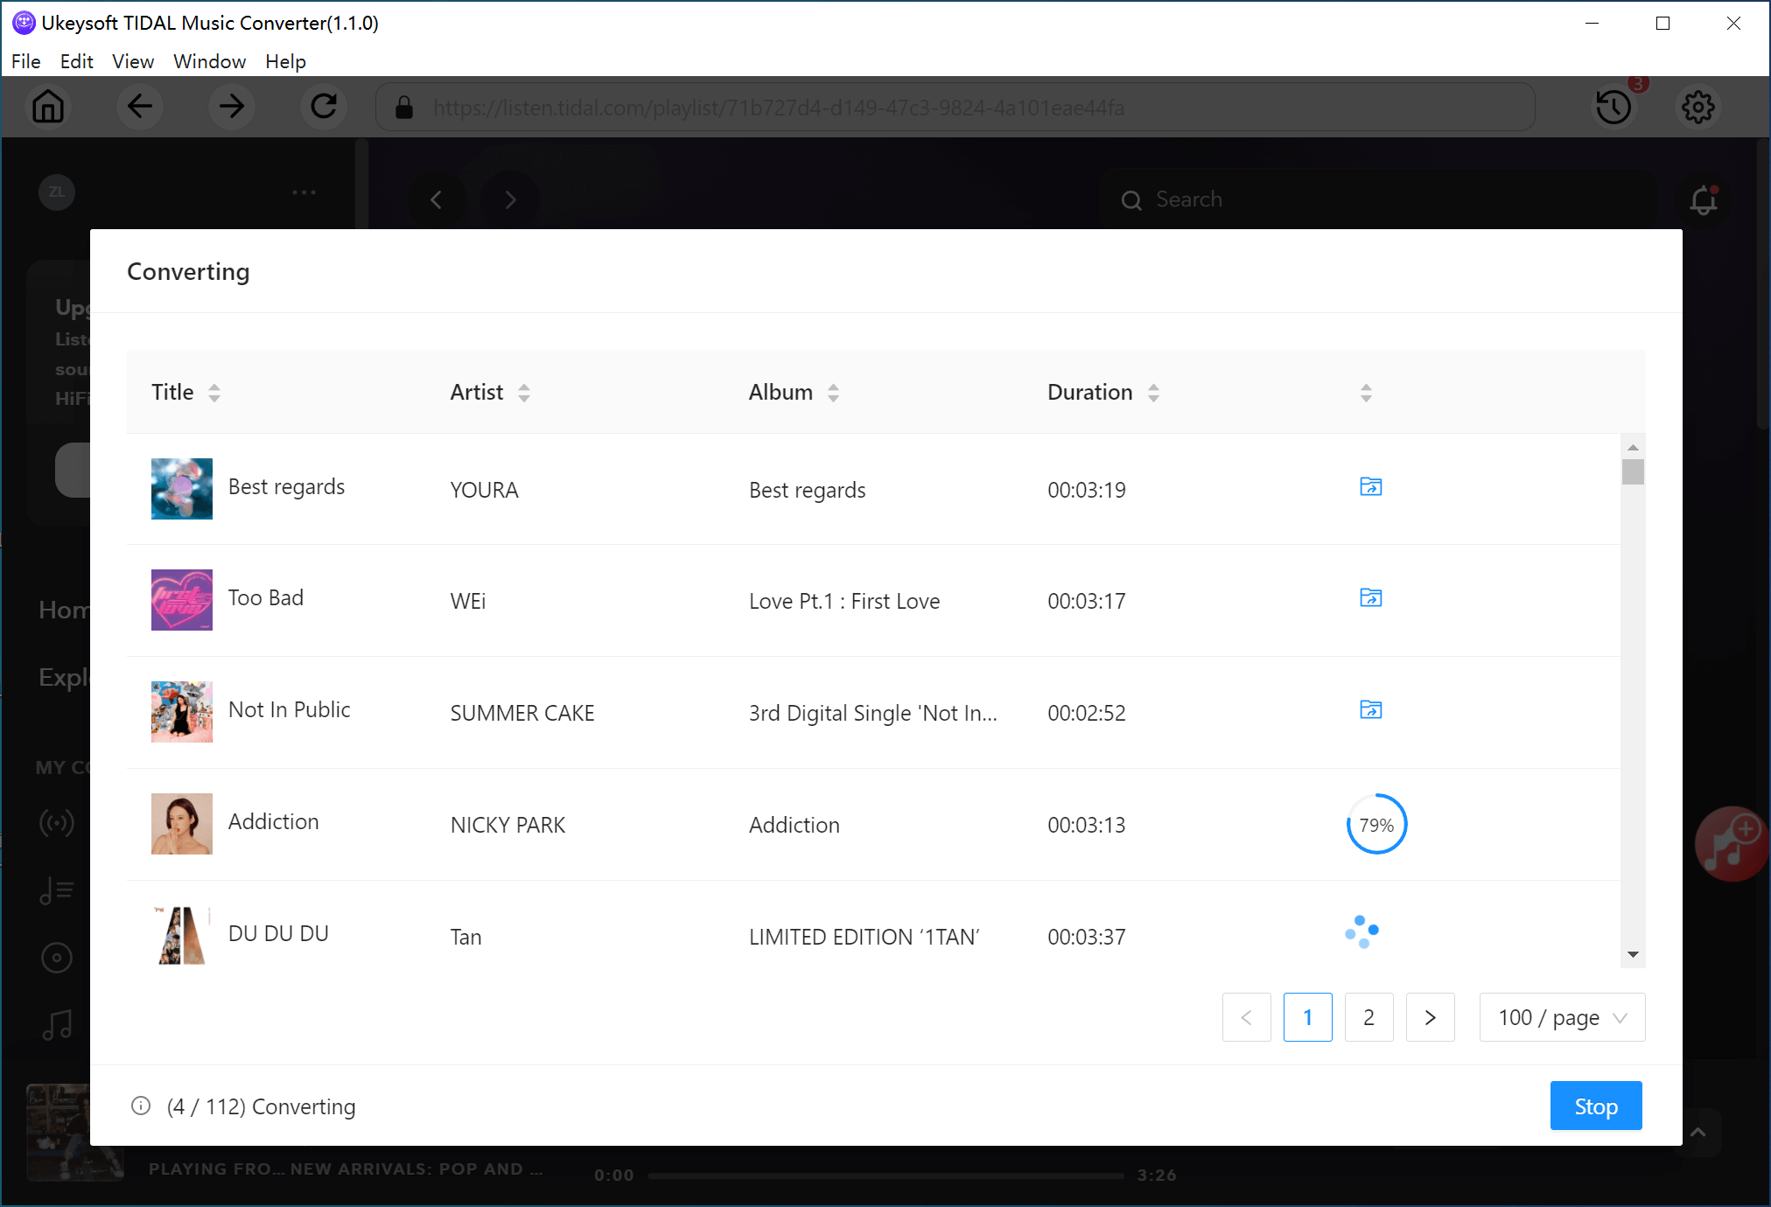Click the page 2 navigation button
This screenshot has height=1207, width=1771.
tap(1368, 1016)
